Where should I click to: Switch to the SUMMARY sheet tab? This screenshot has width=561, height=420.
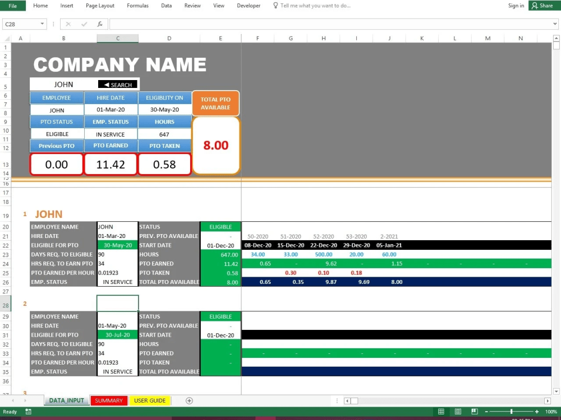coord(109,400)
